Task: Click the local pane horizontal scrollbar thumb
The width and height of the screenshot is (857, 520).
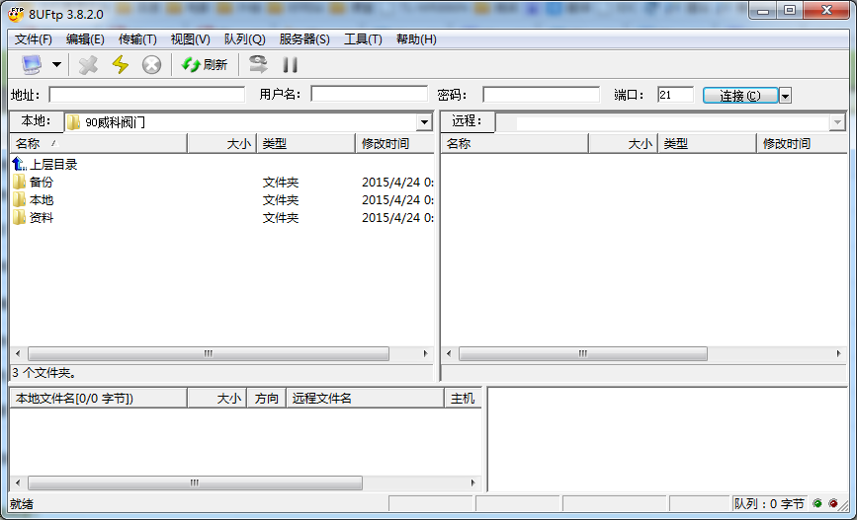Action: (x=209, y=353)
